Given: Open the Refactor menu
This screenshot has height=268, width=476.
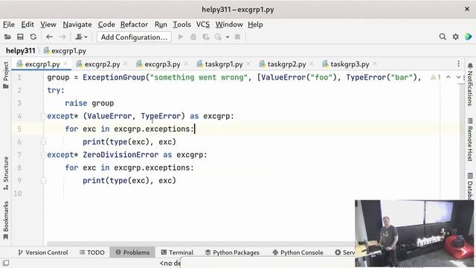Looking at the screenshot, I should click(134, 25).
